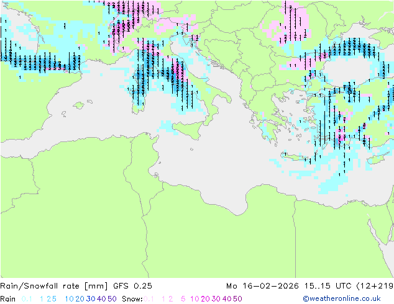Click the 'Mo 16-02-2026' forecast date

[x=262, y=286]
